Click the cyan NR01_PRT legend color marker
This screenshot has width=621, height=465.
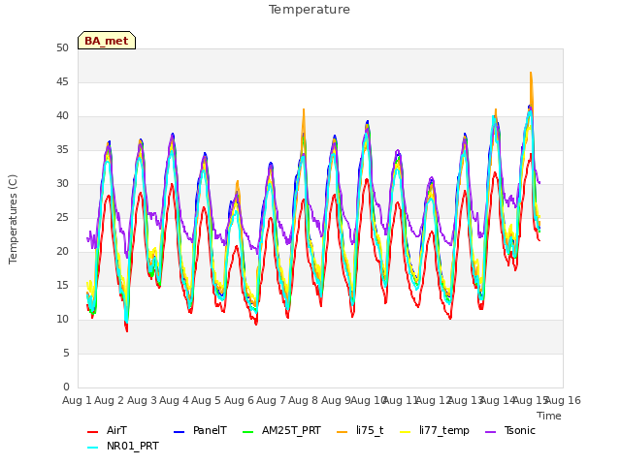click(x=92, y=448)
